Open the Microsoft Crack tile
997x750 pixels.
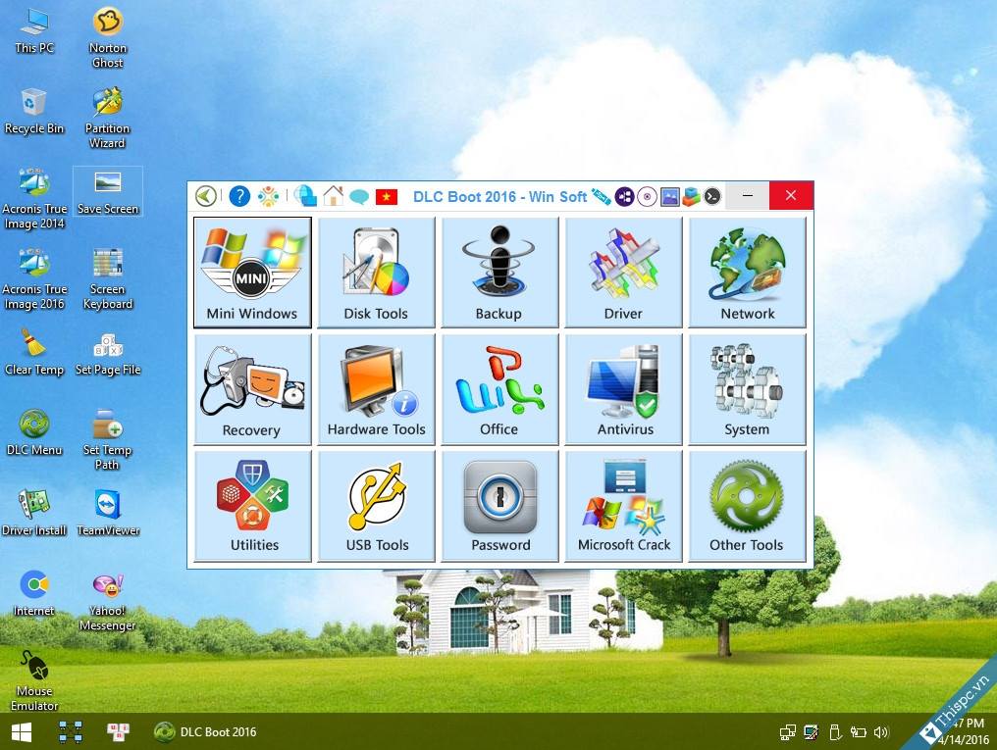coord(623,506)
